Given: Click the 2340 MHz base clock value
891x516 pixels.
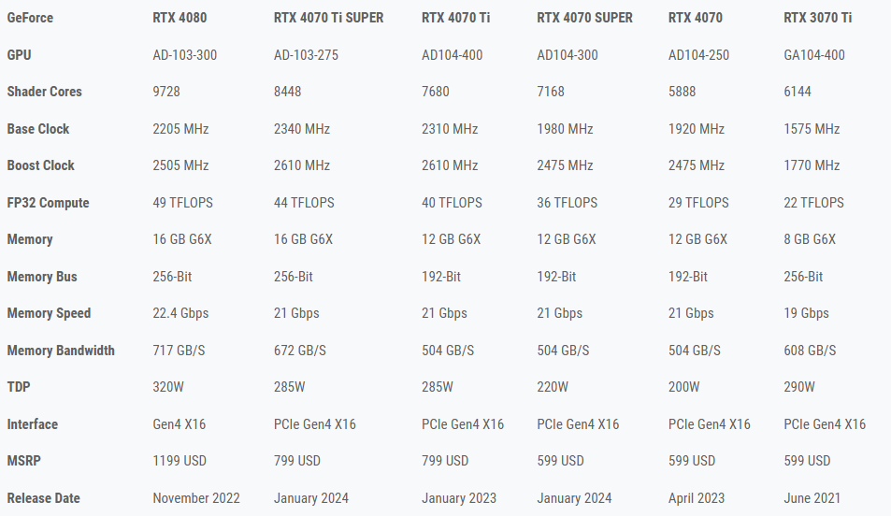Looking at the screenshot, I should coord(301,129).
